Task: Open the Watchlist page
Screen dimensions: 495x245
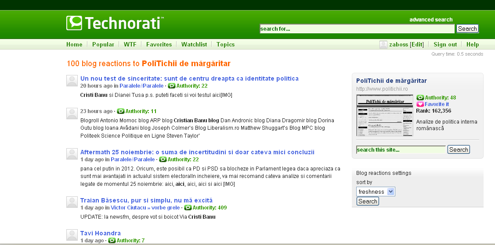Action: pos(194,44)
